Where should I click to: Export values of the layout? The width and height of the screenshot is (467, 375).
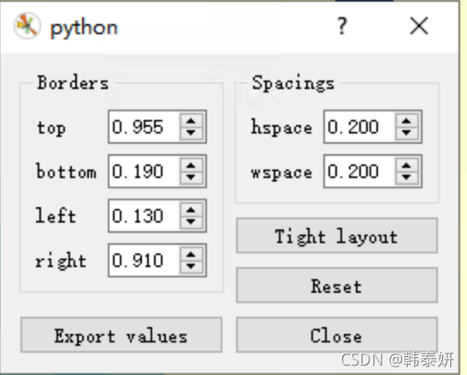click(121, 335)
